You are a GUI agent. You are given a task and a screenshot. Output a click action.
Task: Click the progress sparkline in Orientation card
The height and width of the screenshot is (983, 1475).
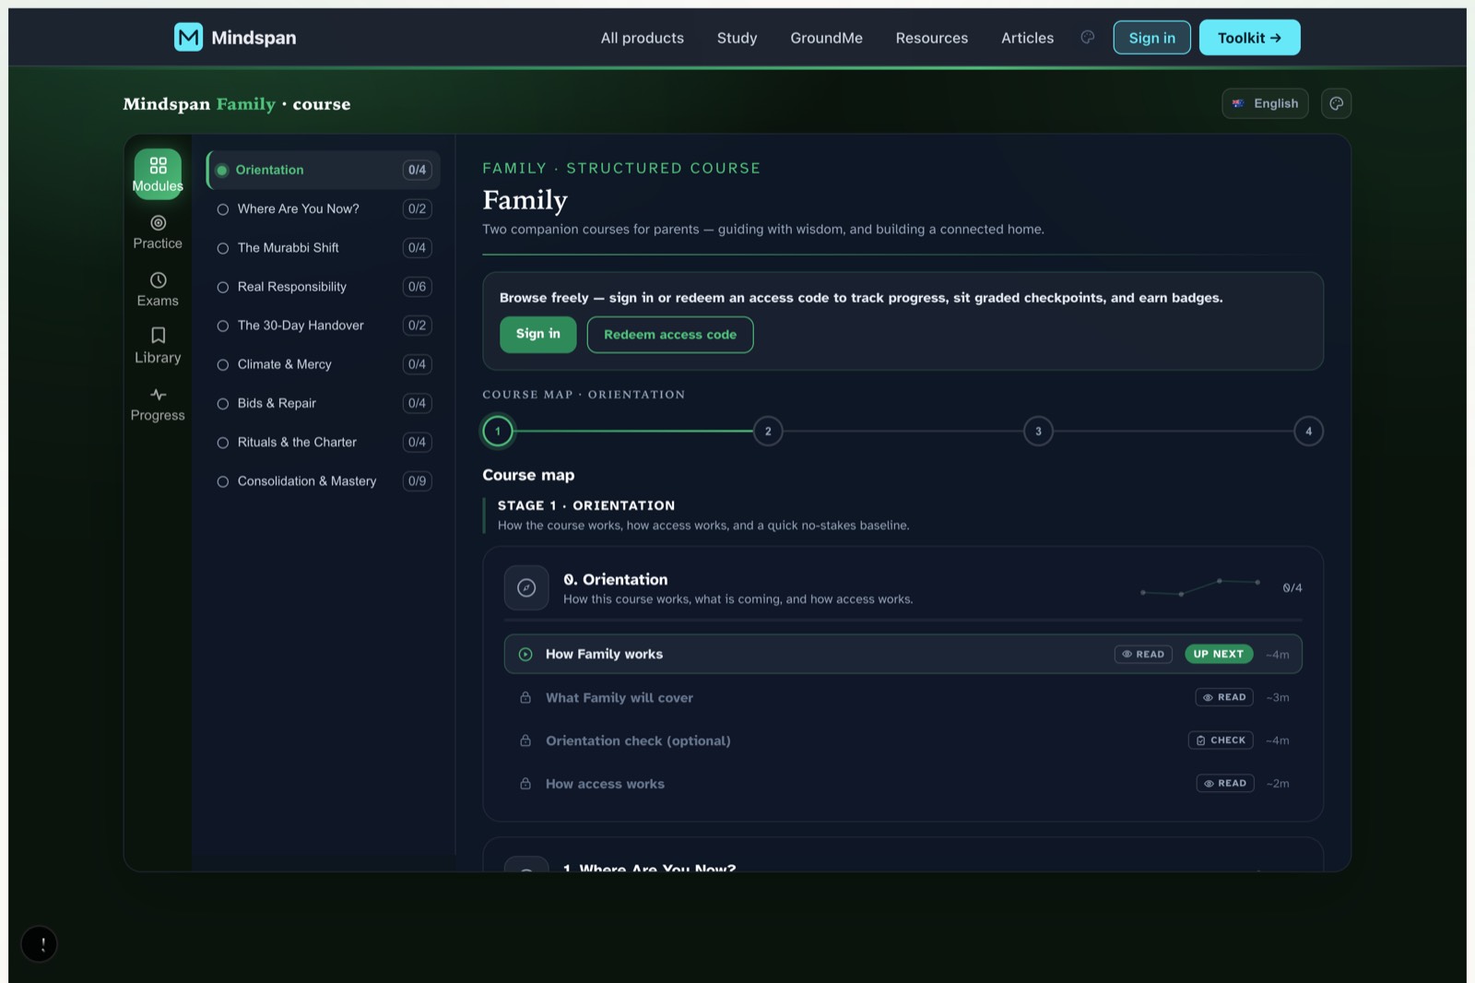point(1200,587)
